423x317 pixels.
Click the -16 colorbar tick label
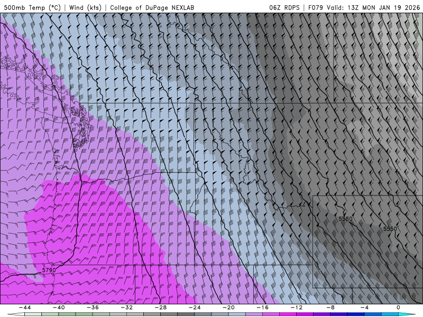262,307
